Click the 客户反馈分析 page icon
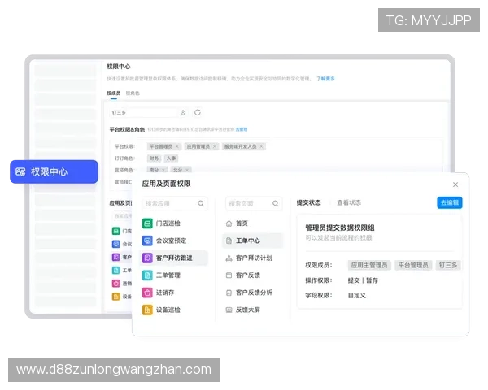 click(229, 292)
